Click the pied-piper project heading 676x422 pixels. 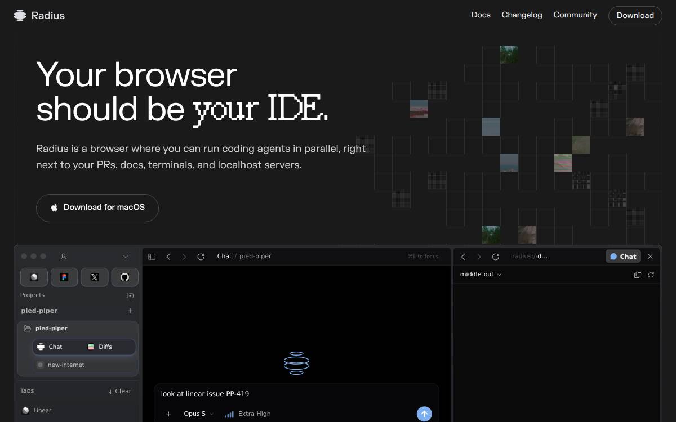pyautogui.click(x=39, y=311)
